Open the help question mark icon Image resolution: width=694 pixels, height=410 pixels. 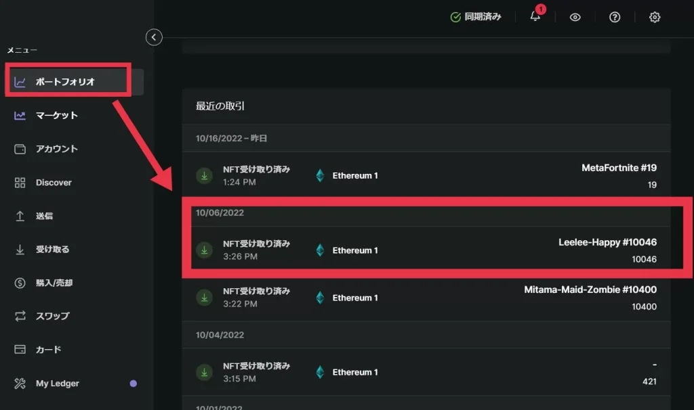pyautogui.click(x=615, y=17)
